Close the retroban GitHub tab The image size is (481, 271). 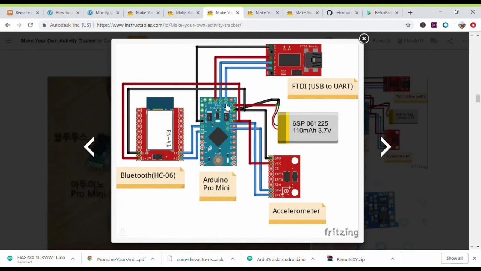click(x=357, y=13)
